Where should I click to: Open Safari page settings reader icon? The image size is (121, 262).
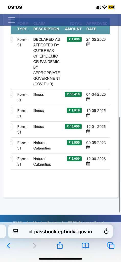tap(16, 232)
